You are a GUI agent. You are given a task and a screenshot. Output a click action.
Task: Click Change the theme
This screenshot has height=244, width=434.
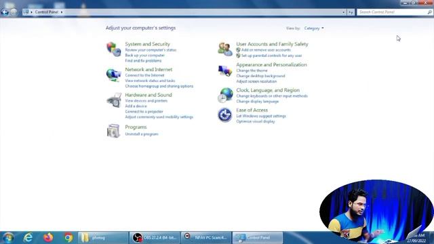click(252, 70)
